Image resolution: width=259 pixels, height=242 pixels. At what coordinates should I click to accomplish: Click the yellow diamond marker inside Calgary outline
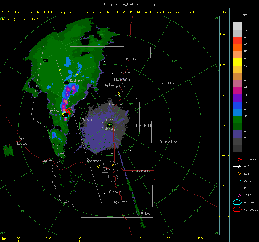[x=114, y=166]
